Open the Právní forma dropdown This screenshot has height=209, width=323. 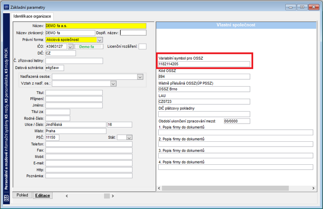[x=100, y=40]
